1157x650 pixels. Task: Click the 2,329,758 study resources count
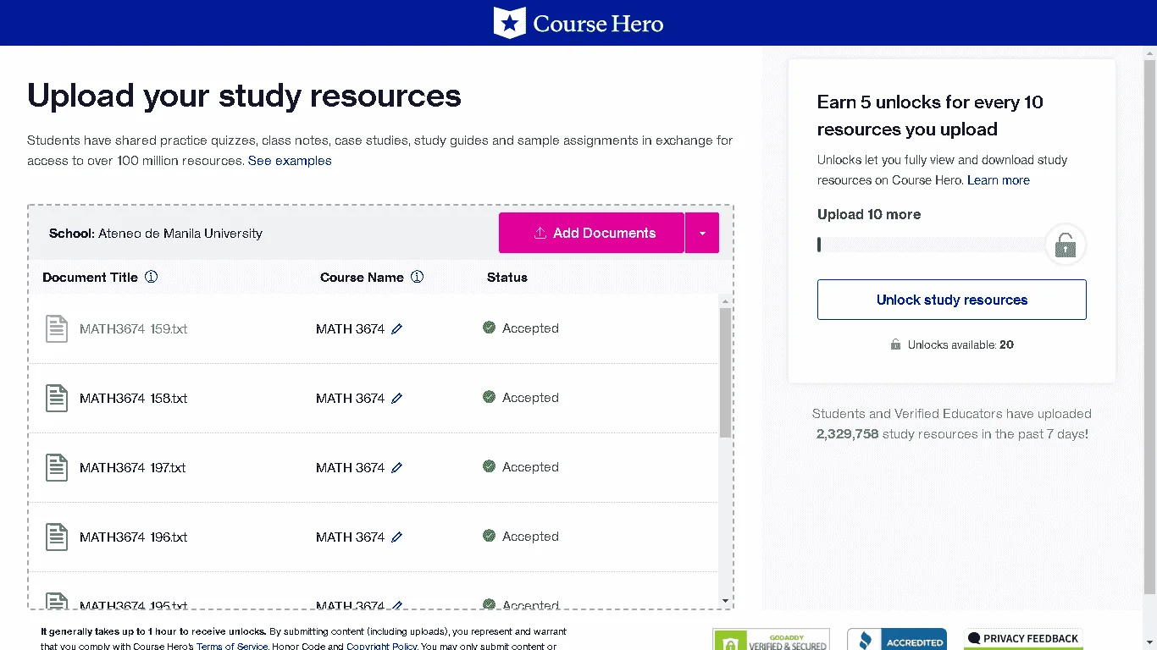(x=848, y=434)
